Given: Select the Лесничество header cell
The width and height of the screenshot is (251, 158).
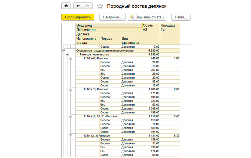Looking at the screenshot, I should click(109, 30).
